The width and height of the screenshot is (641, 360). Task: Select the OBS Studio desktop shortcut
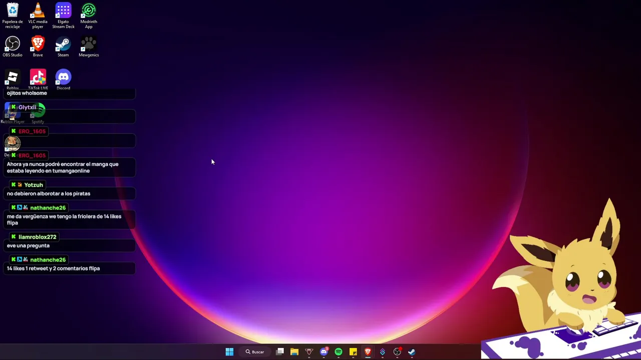coord(13,46)
